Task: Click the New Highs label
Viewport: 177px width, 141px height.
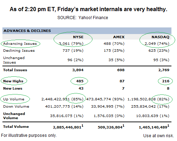Action: coord(13,81)
